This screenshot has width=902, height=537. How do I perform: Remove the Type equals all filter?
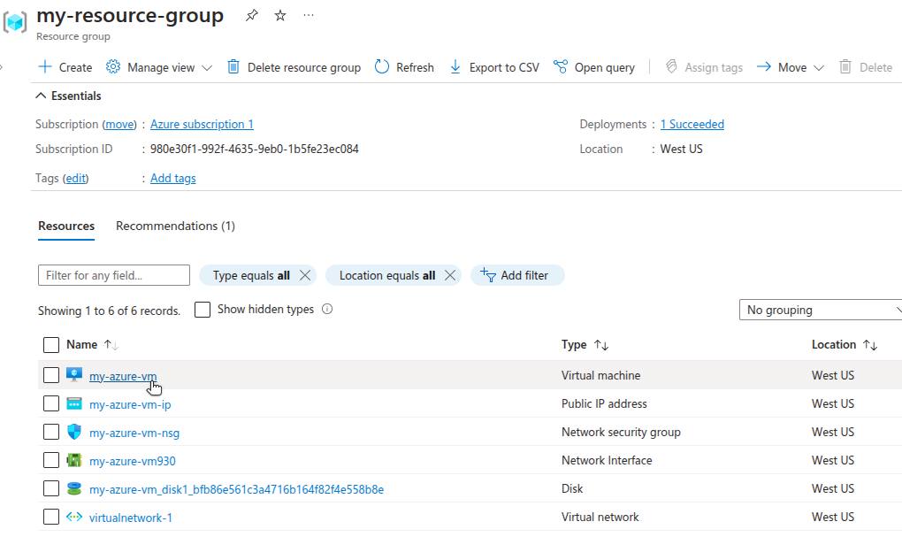(x=305, y=275)
